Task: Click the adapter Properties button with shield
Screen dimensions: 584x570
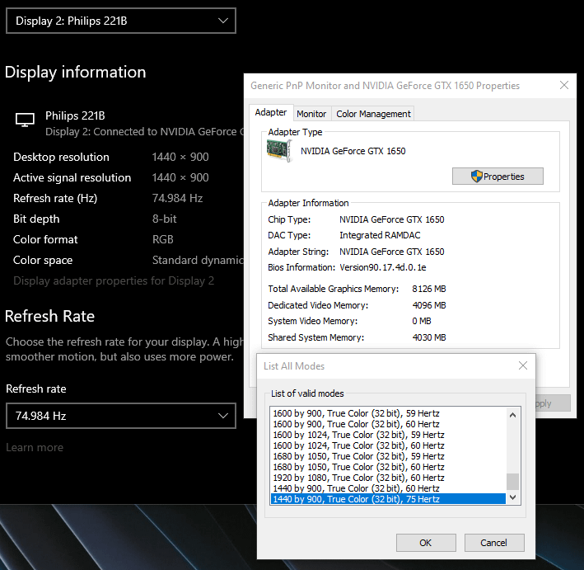Action: 498,176
